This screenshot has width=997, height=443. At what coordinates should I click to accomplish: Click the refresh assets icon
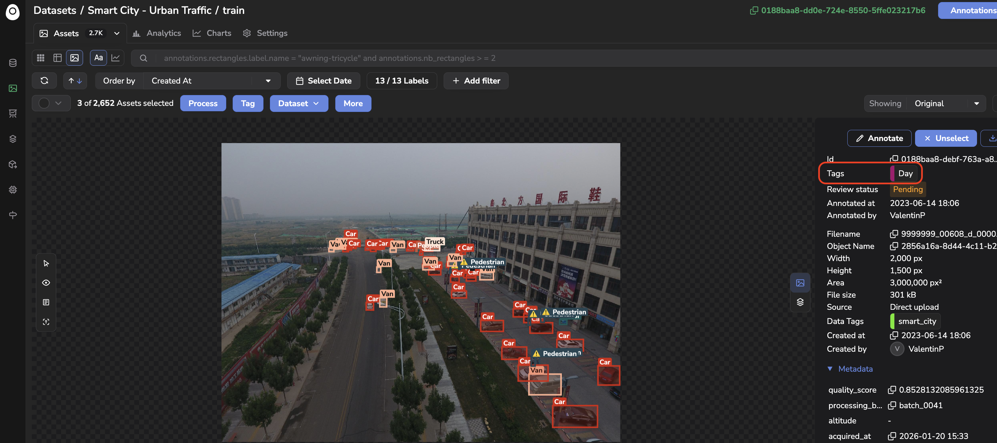pyautogui.click(x=44, y=81)
